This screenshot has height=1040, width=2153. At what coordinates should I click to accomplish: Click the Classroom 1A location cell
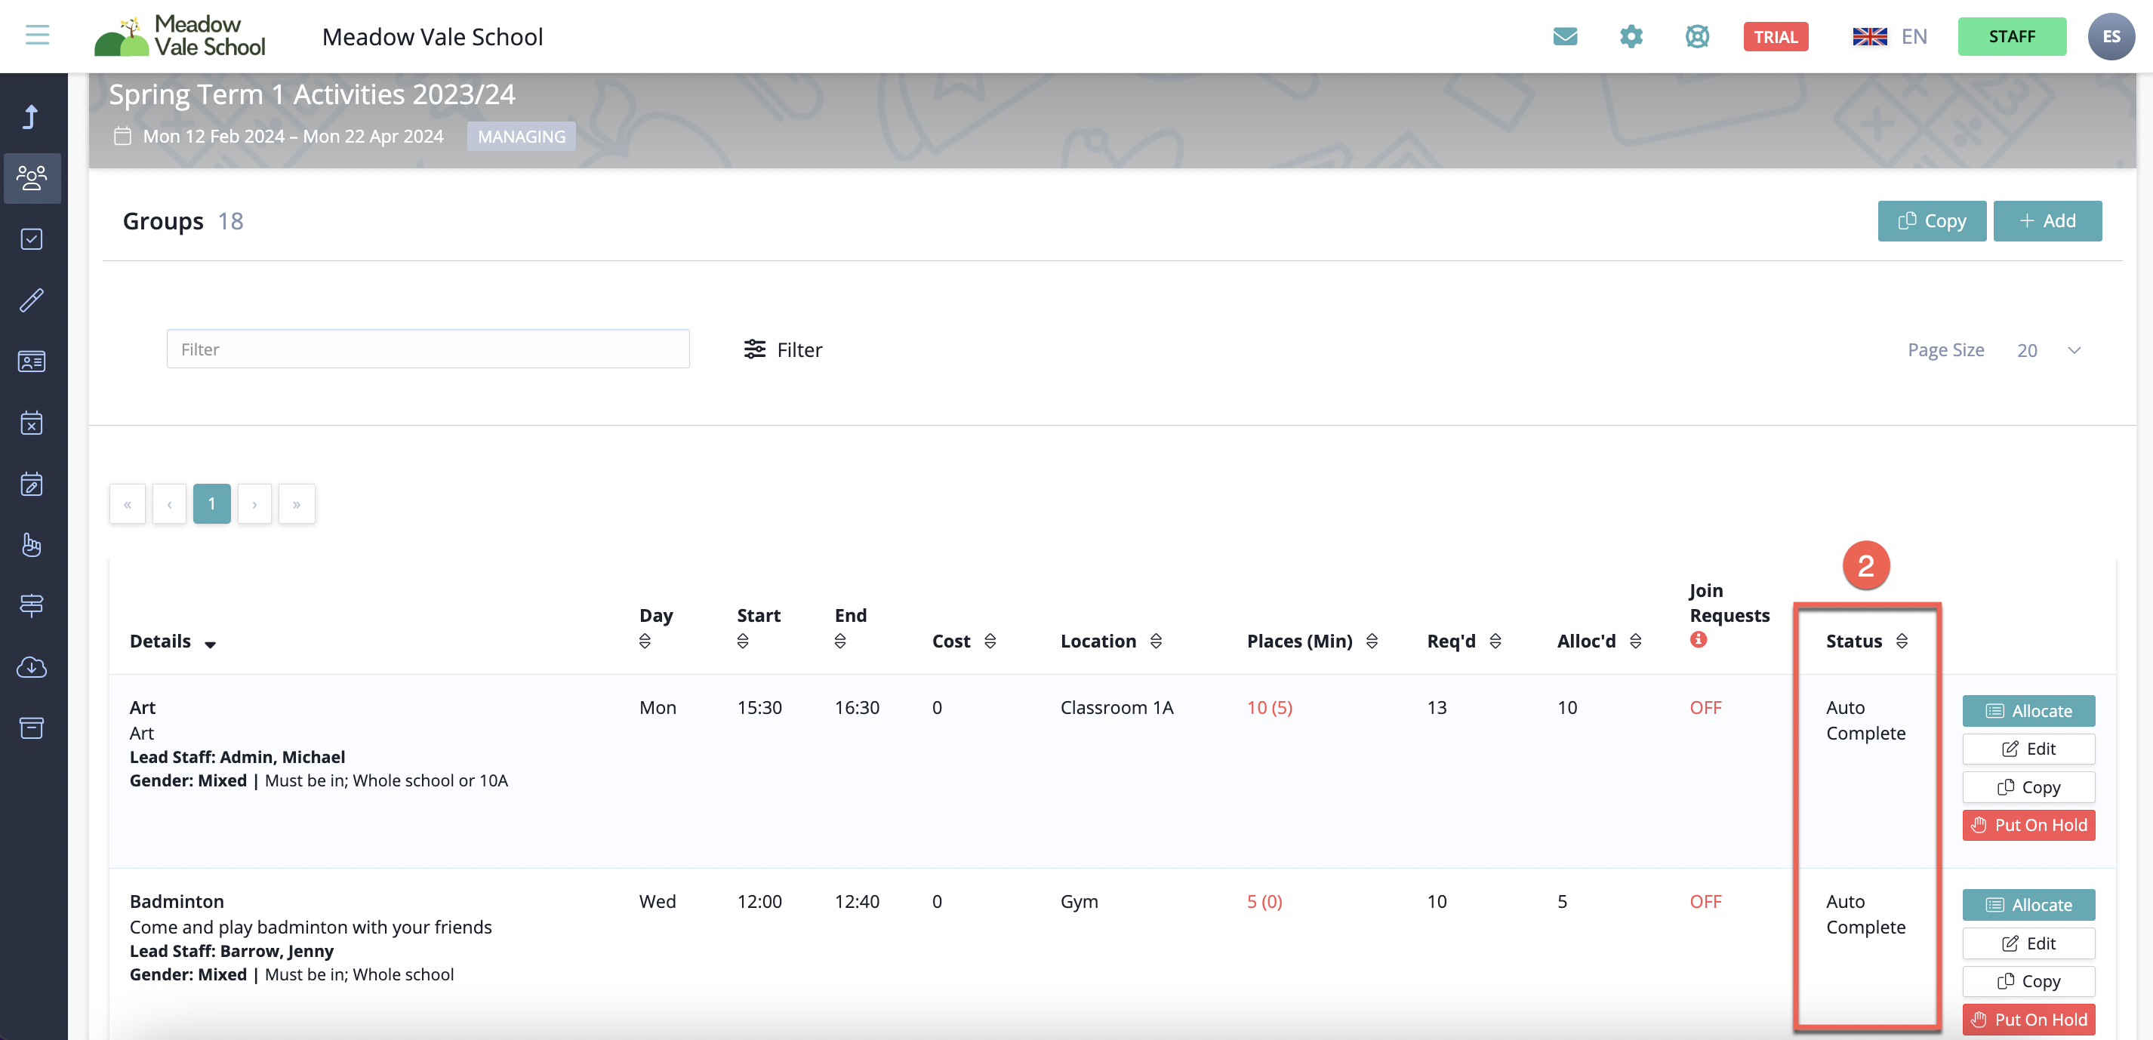tap(1117, 707)
